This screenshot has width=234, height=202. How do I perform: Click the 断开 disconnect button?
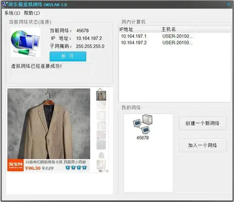[x=68, y=56]
